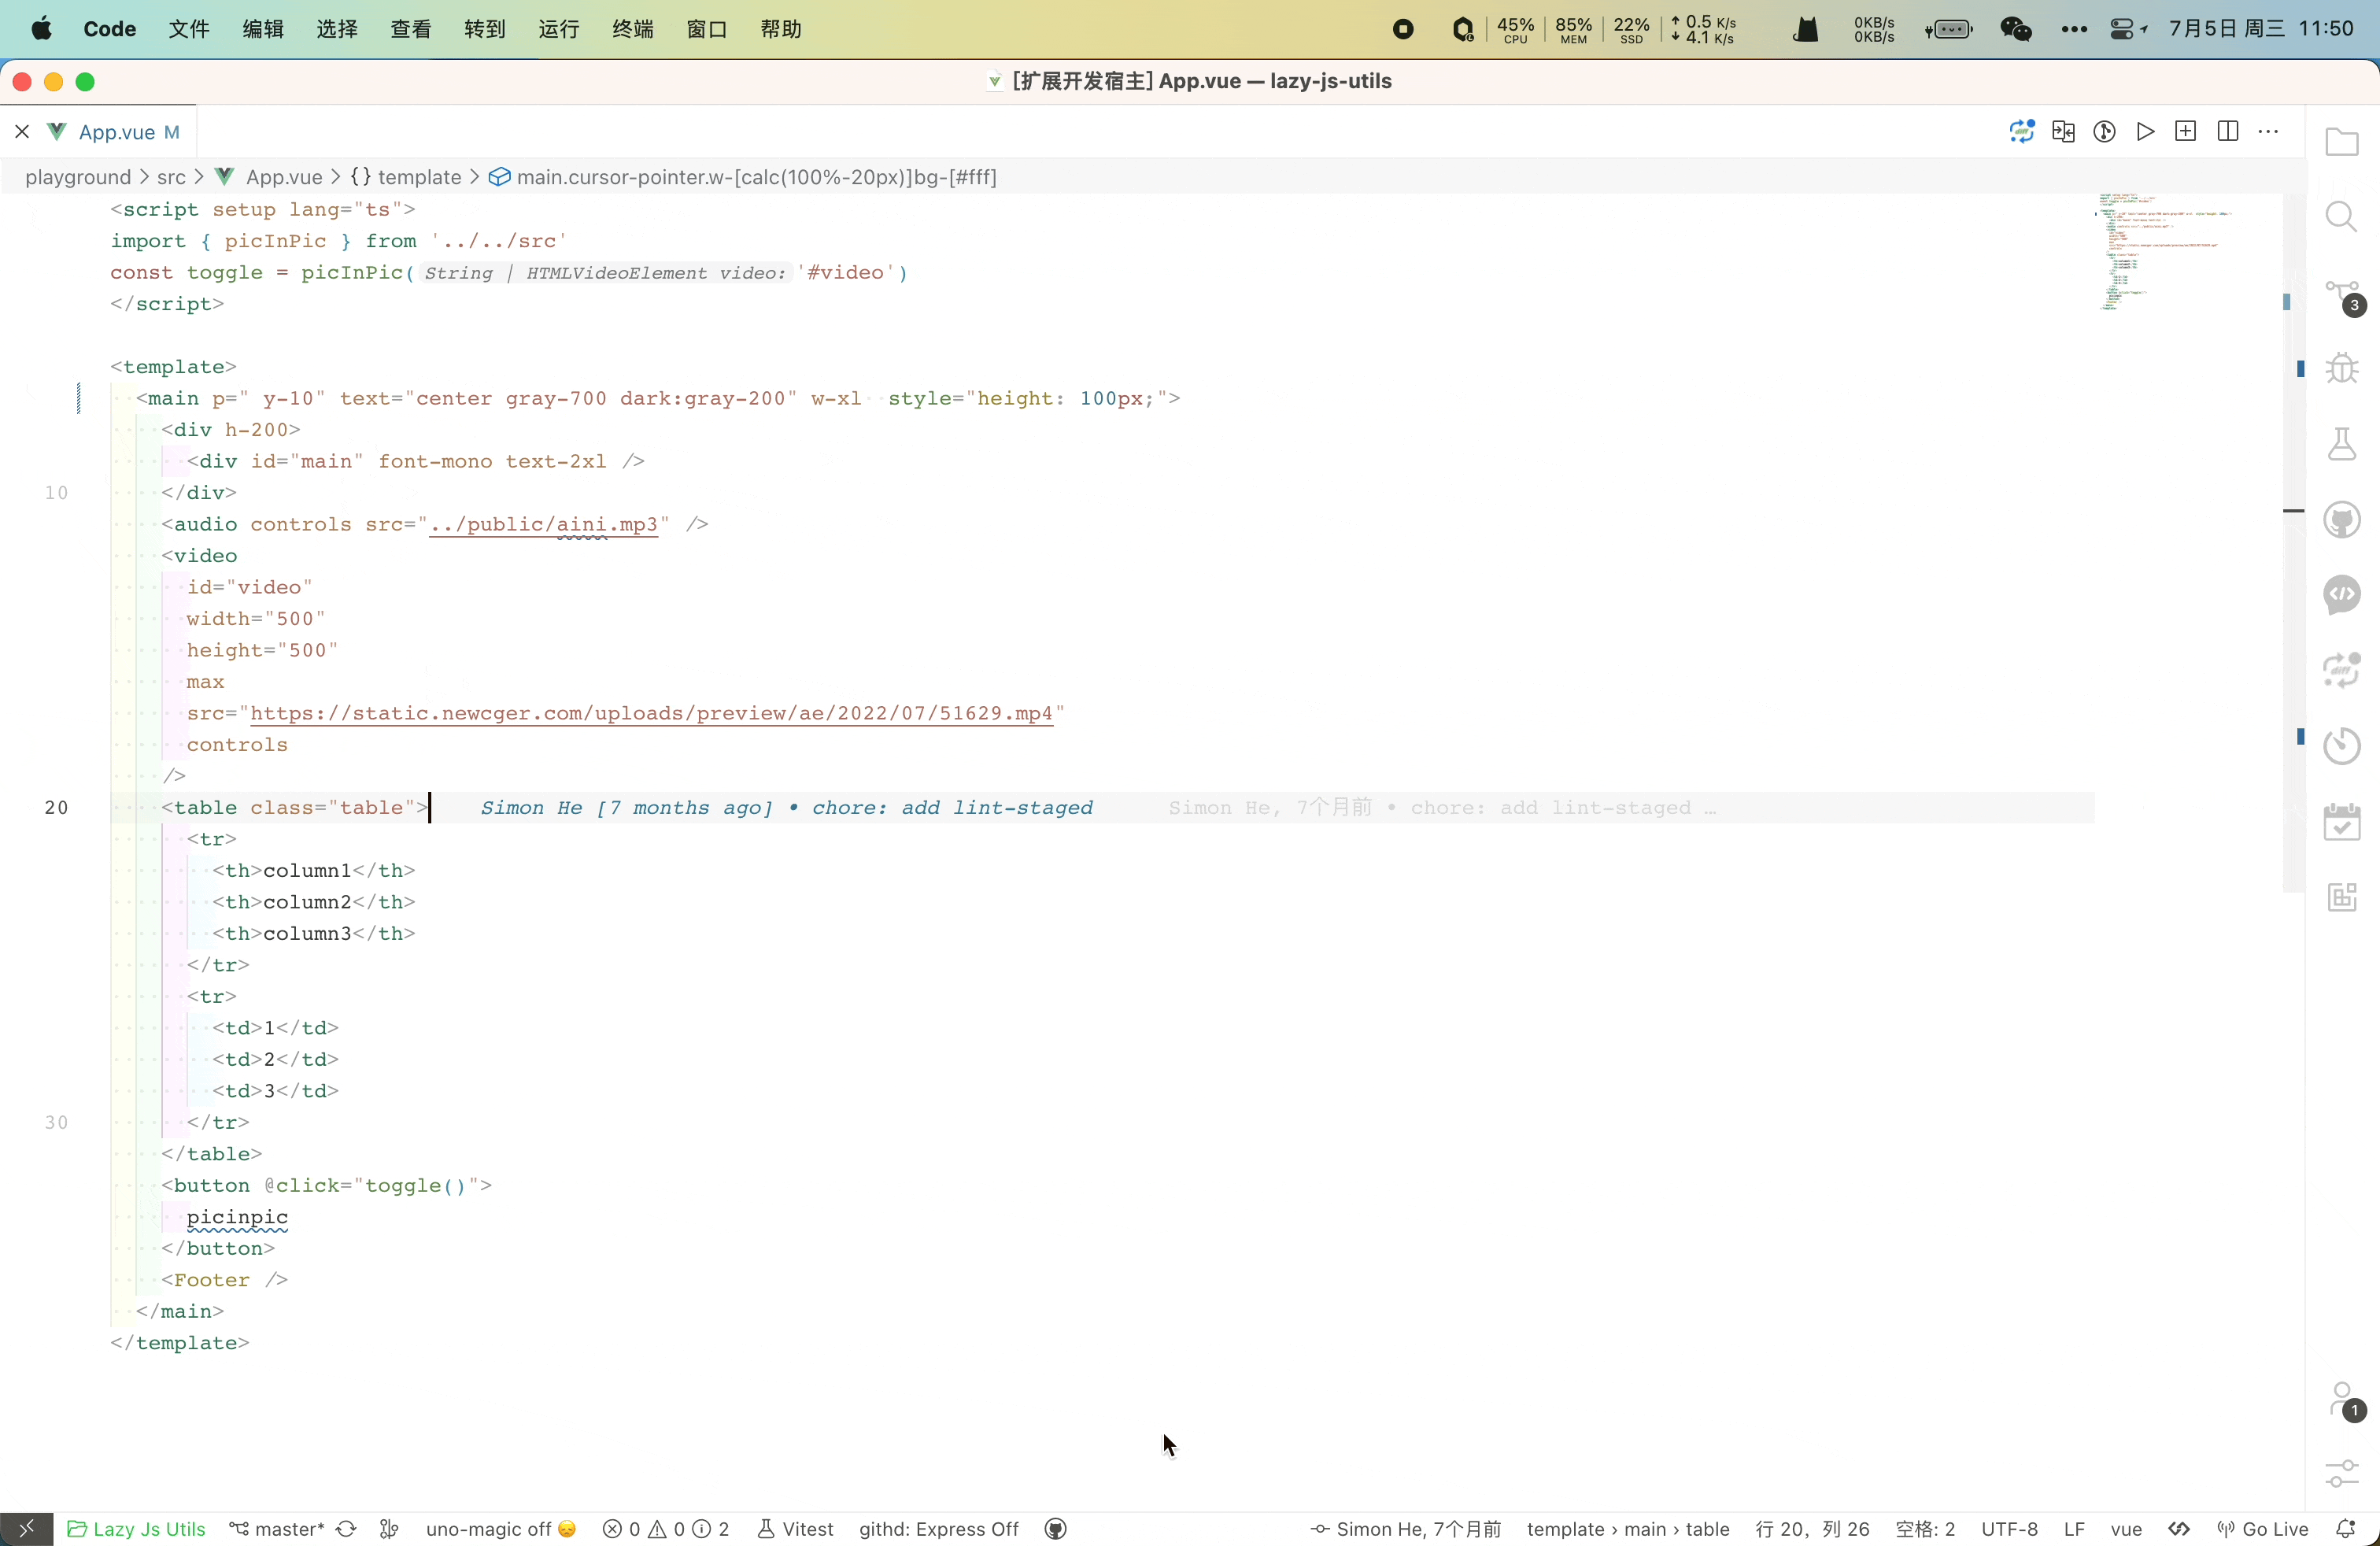Open the editor more actions ellipsis menu
The width and height of the screenshot is (2380, 1546).
2270,131
